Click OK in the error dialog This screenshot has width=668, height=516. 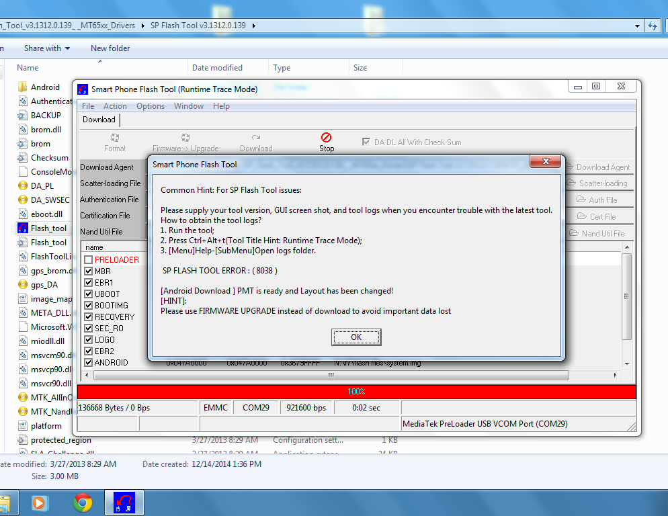coord(356,337)
